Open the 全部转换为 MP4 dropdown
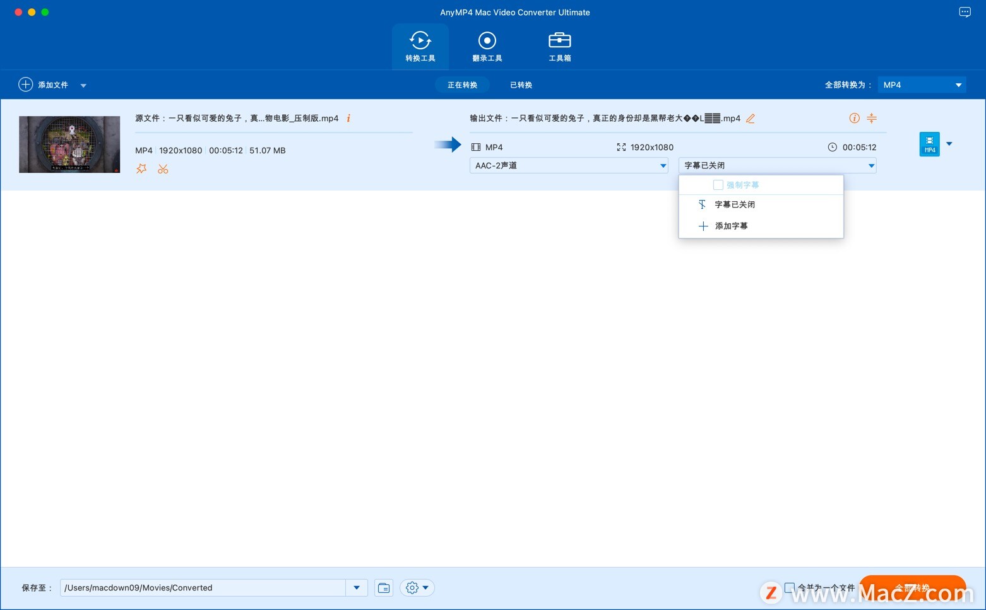This screenshot has height=610, width=986. pos(922,84)
